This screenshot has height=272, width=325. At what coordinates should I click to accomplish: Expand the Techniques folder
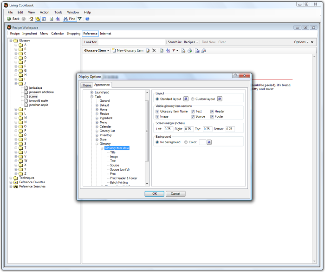click(11, 178)
